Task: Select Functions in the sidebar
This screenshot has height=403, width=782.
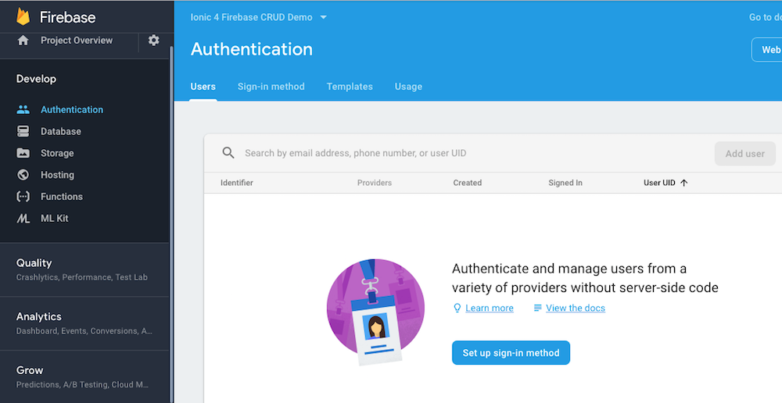Action: (62, 196)
